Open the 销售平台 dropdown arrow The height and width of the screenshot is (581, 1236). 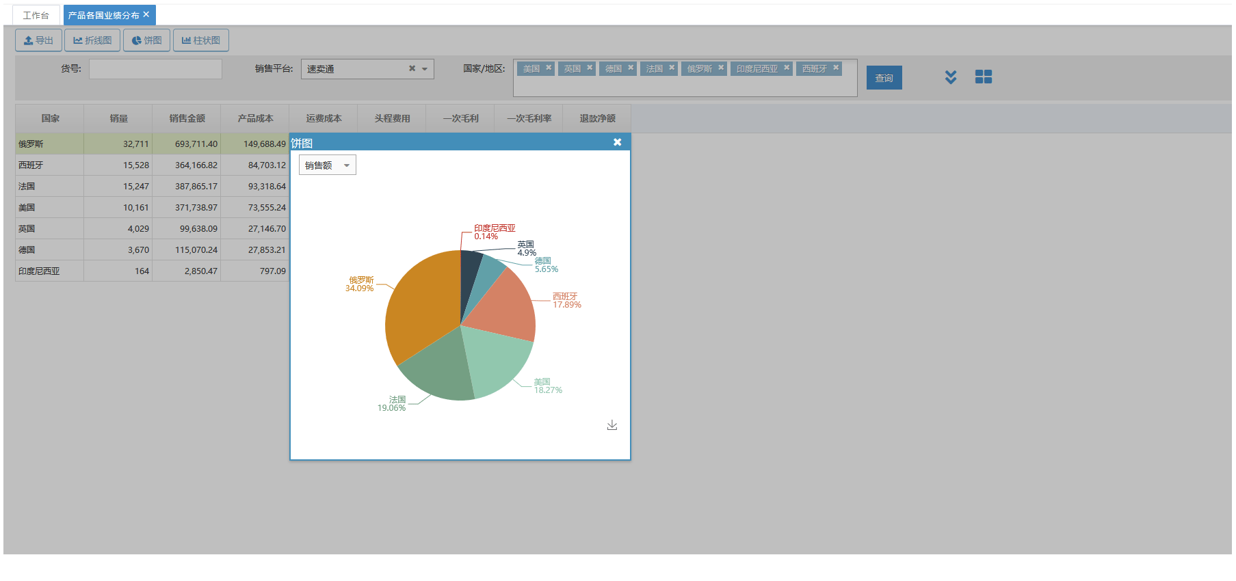pyautogui.click(x=425, y=69)
